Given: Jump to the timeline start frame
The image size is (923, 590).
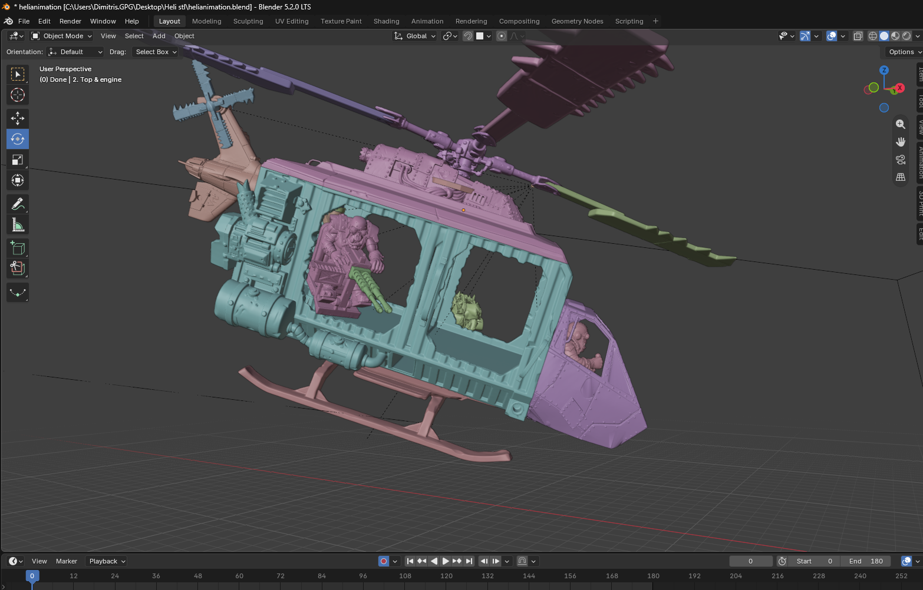Looking at the screenshot, I should (410, 561).
